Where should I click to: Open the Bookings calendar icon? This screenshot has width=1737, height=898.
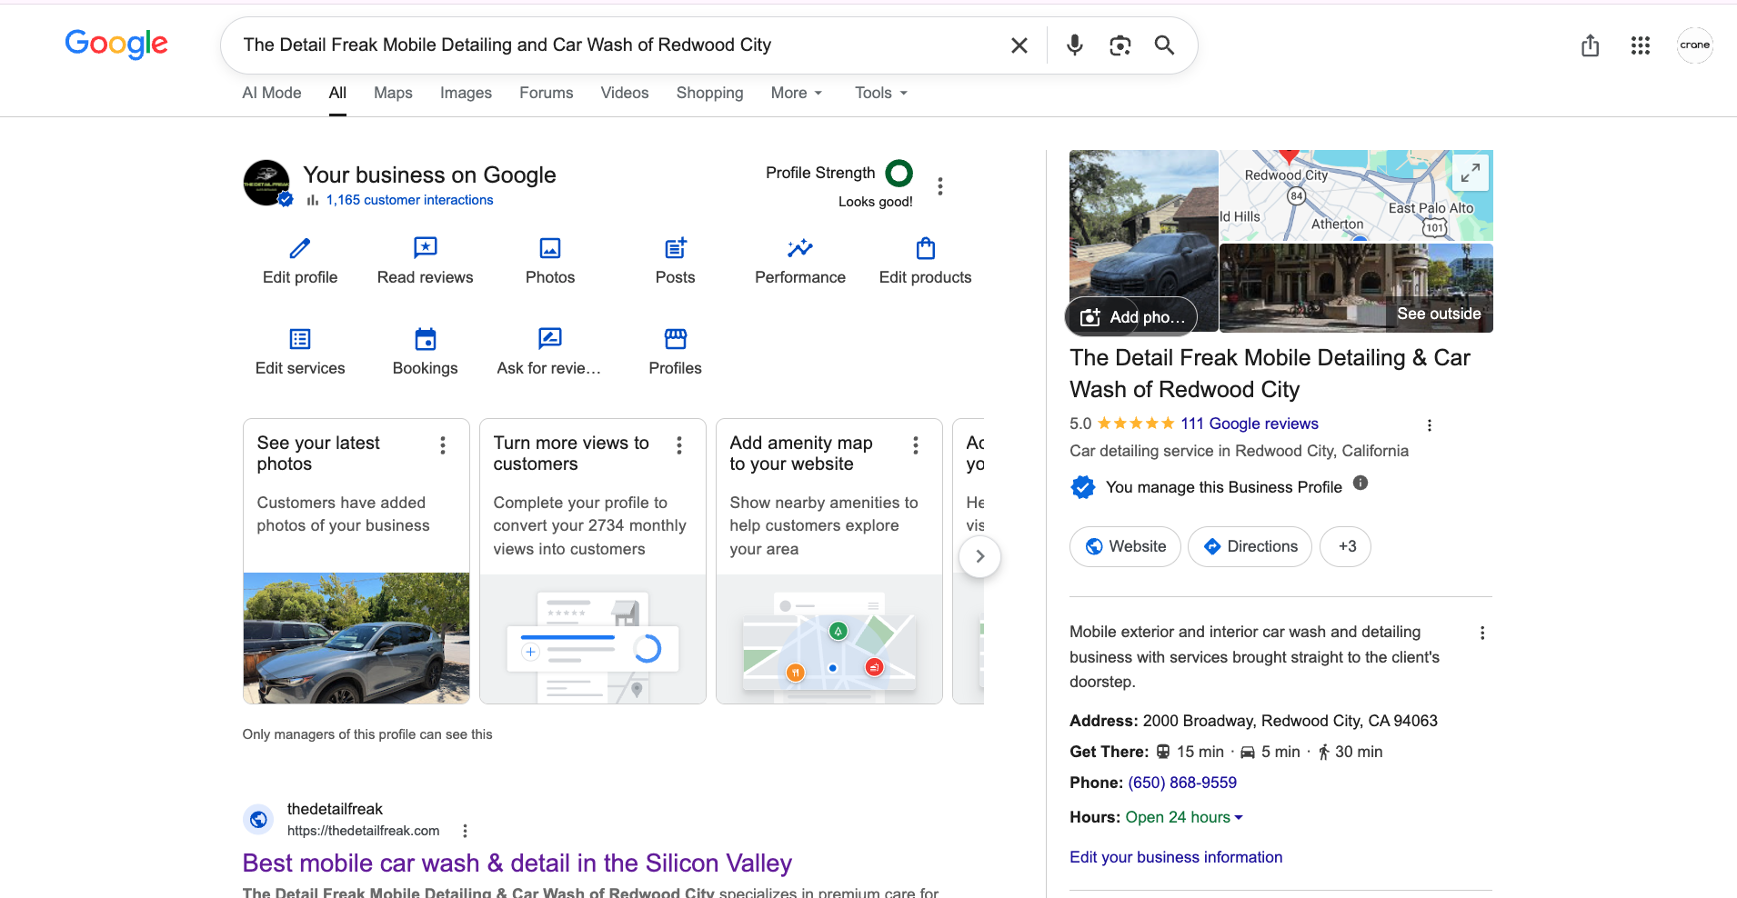[426, 339]
